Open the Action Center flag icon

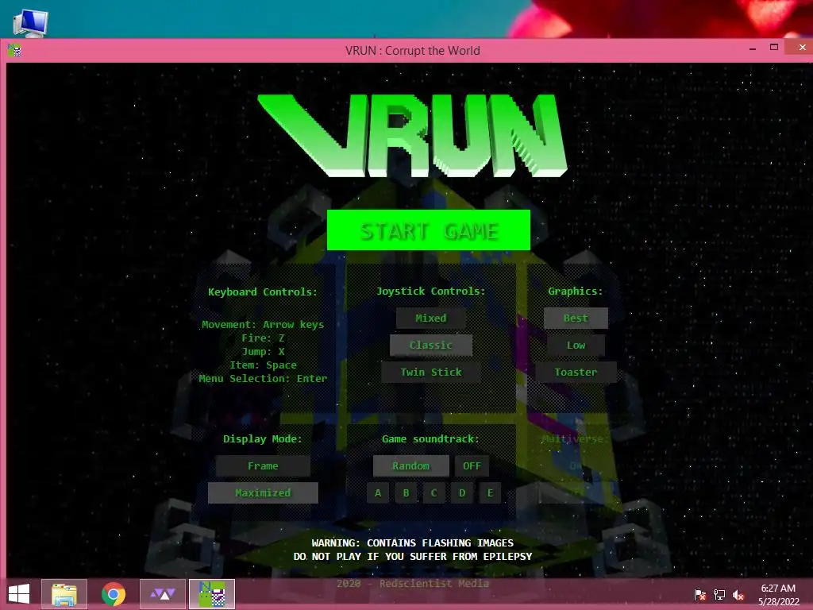[700, 594]
